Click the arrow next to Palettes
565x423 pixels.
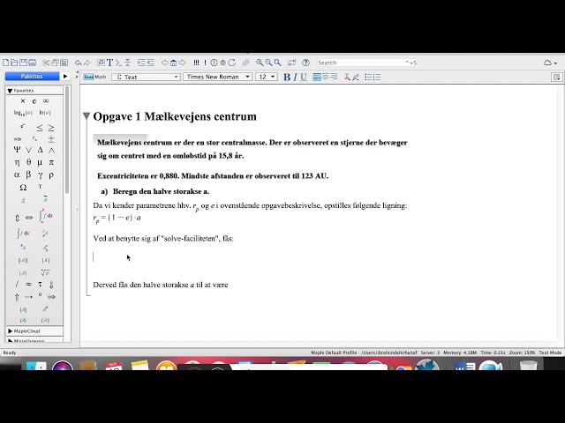point(64,77)
